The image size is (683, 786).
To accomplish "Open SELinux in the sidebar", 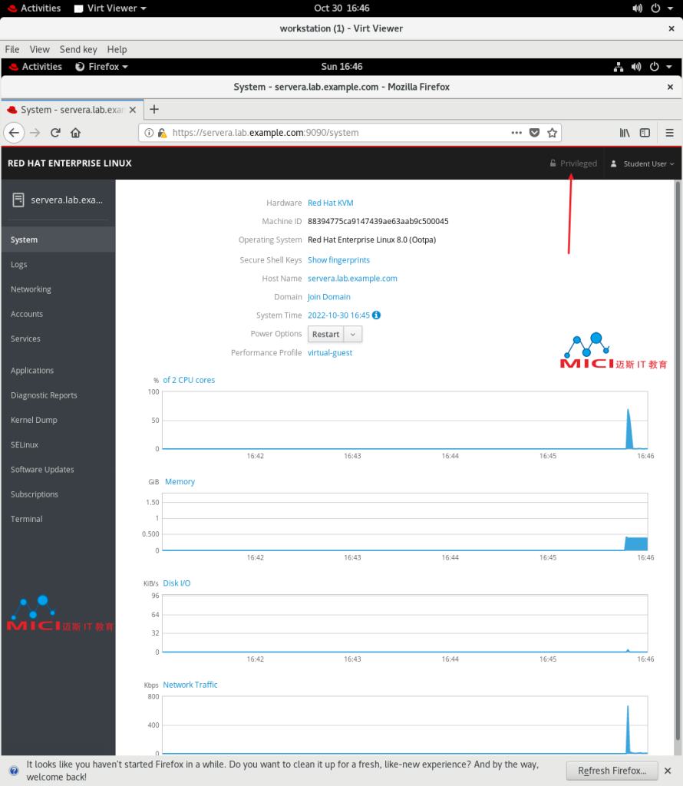I will (x=58, y=444).
